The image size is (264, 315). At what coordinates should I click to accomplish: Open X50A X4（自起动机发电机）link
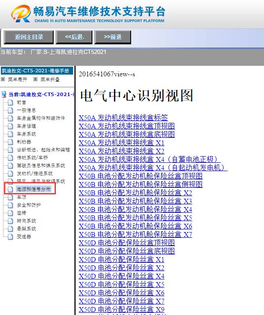pyautogui.click(x=153, y=168)
